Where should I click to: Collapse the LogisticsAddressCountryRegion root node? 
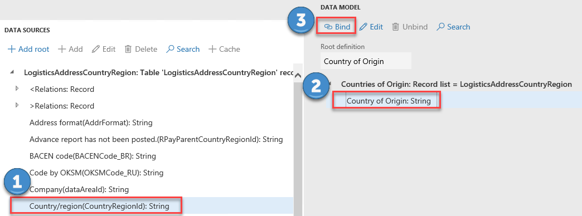coord(12,72)
